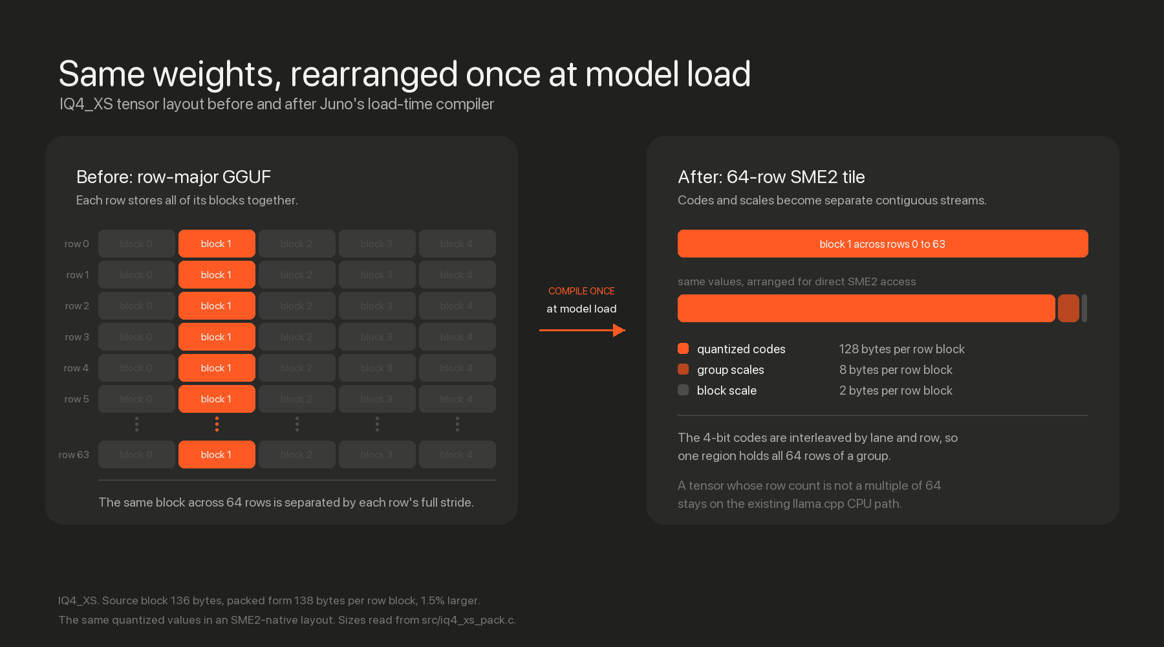Click the orange compile-once arrow
Image resolution: width=1164 pixels, height=647 pixels.
pyautogui.click(x=582, y=331)
